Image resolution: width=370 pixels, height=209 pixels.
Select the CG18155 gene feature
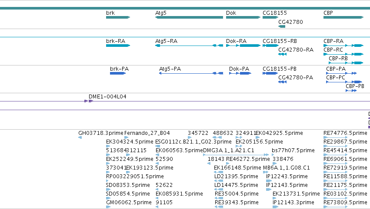tap(270, 17)
